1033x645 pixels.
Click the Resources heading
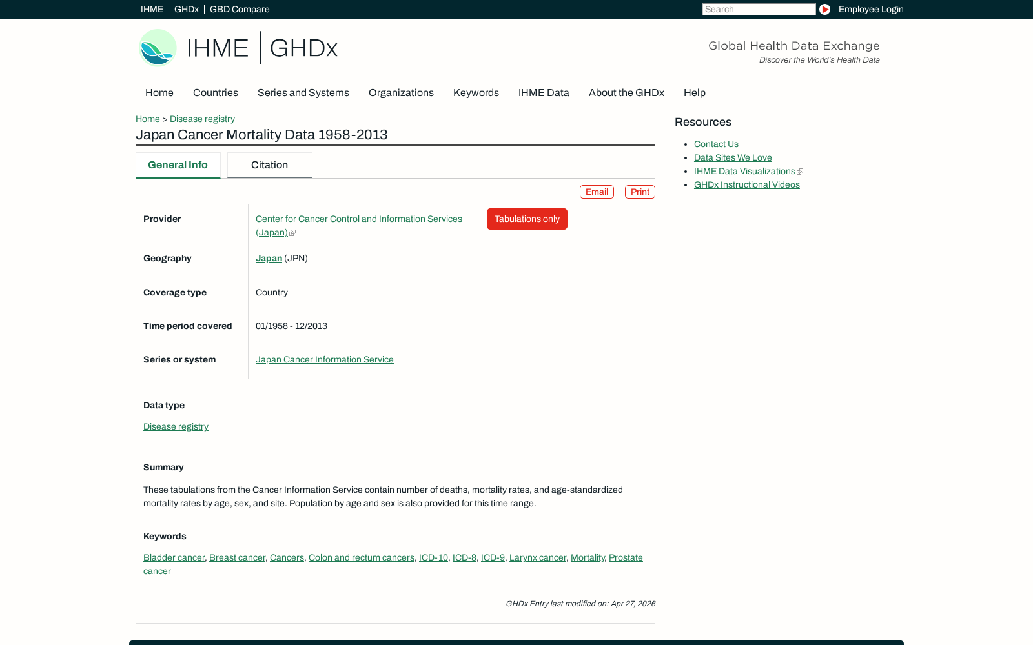click(x=703, y=122)
